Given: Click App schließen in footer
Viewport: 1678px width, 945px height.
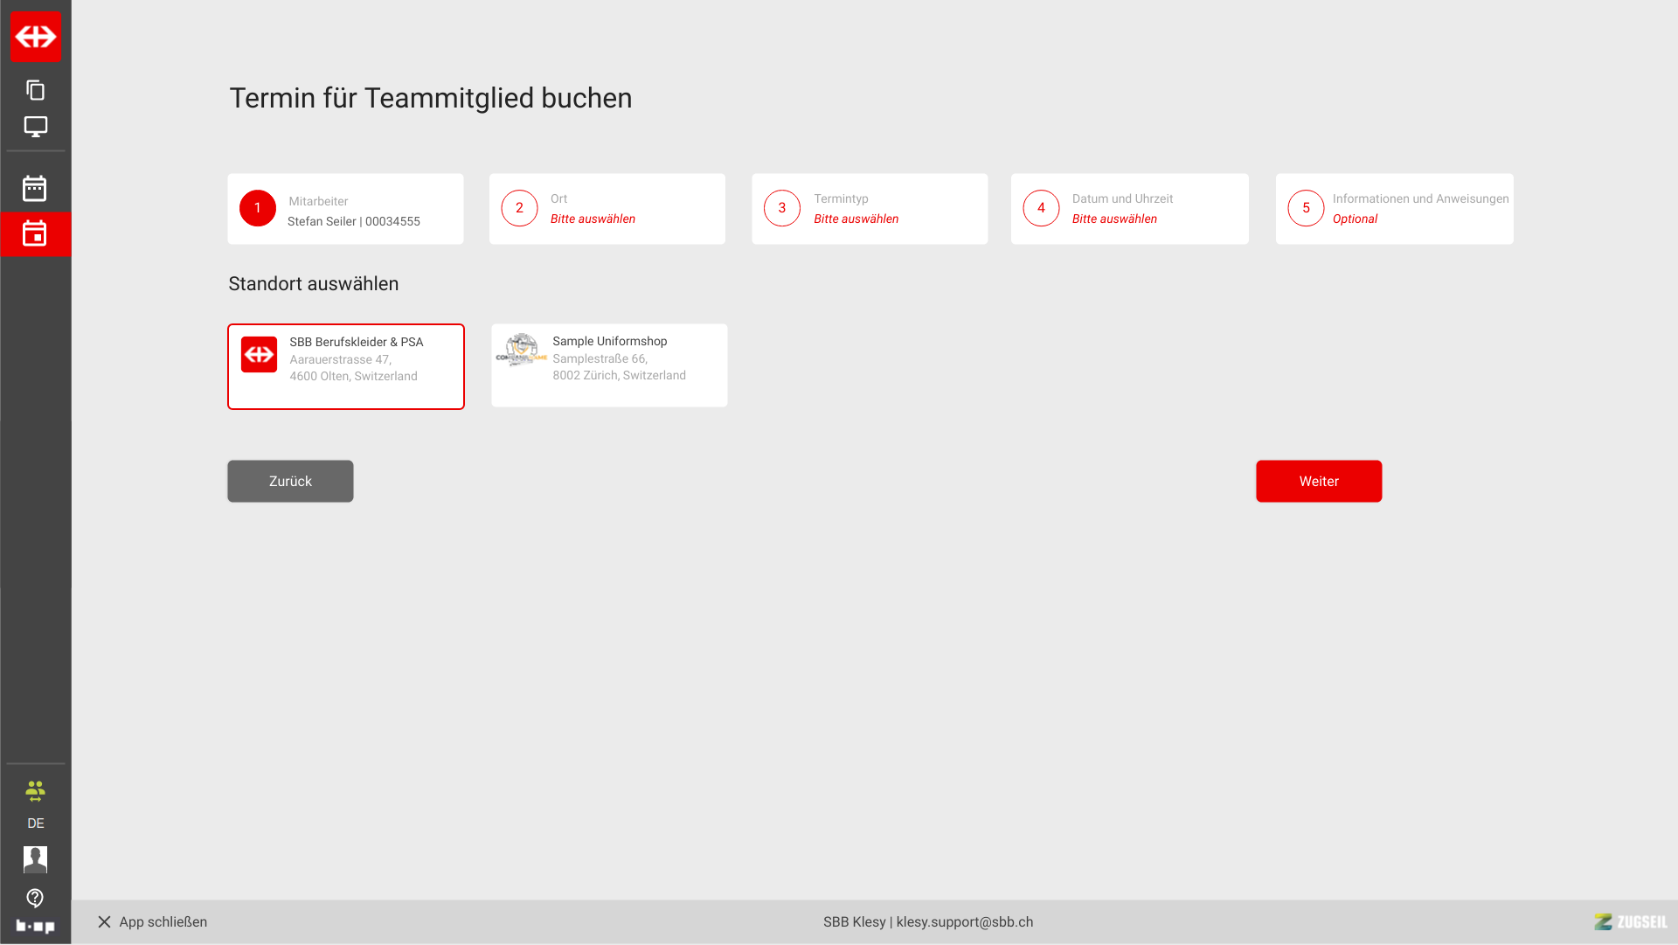Looking at the screenshot, I should coord(152,922).
